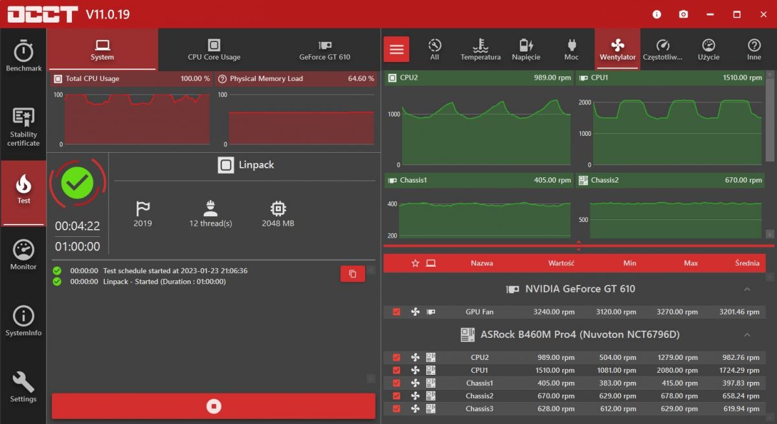The width and height of the screenshot is (777, 424).
Task: Click the favorites star column header
Action: pyautogui.click(x=415, y=263)
